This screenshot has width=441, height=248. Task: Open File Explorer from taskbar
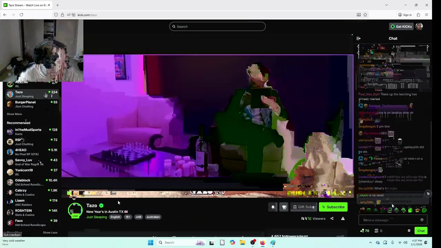pyautogui.click(x=243, y=242)
